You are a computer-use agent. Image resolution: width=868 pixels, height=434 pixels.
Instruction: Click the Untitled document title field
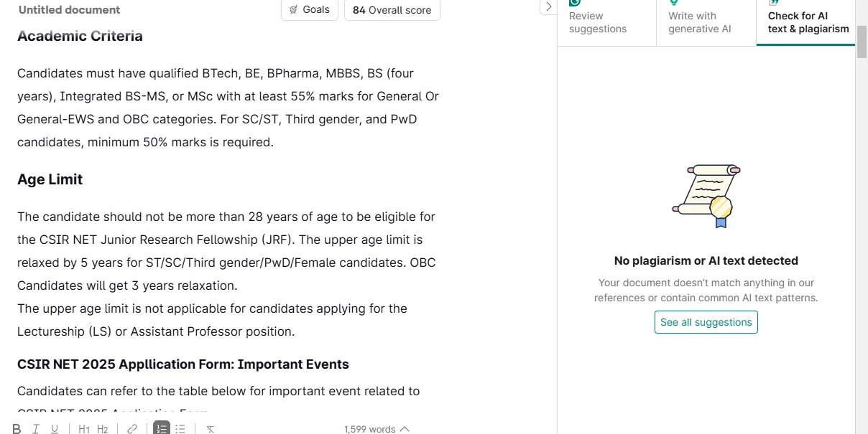[x=69, y=10]
